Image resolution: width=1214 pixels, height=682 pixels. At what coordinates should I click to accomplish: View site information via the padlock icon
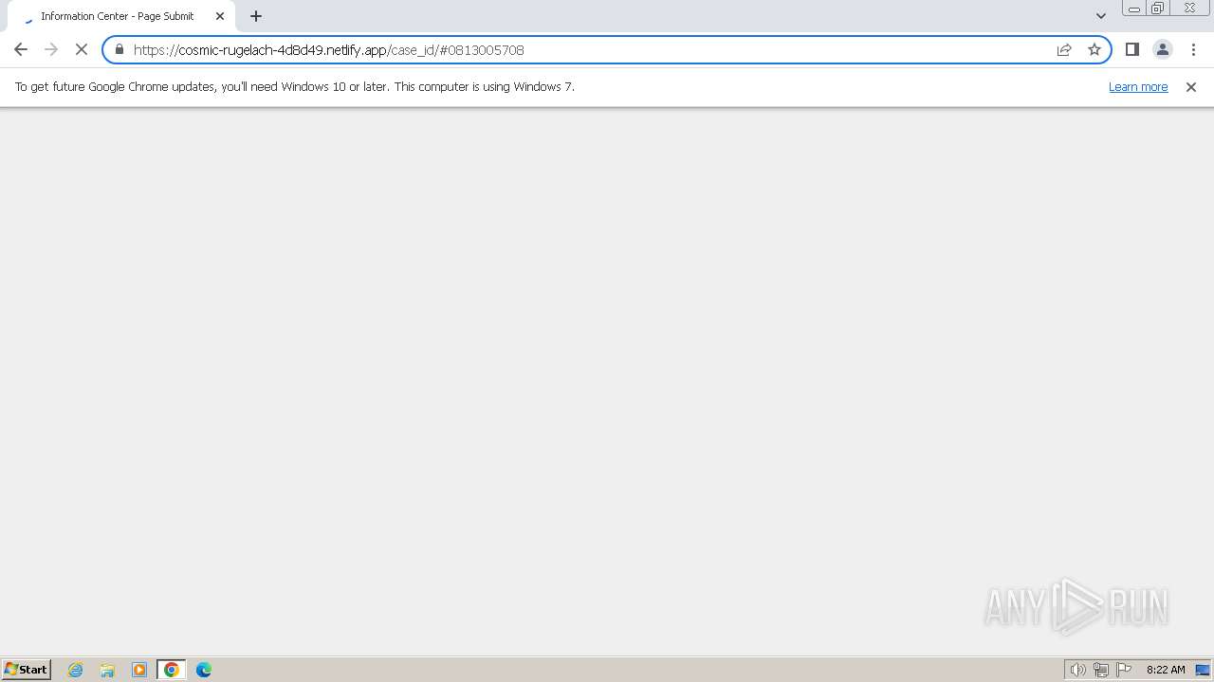tap(120, 49)
